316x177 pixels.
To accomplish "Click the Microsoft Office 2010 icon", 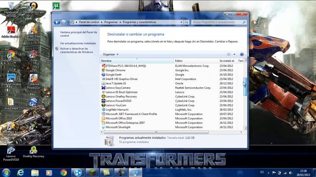I will [103, 118].
